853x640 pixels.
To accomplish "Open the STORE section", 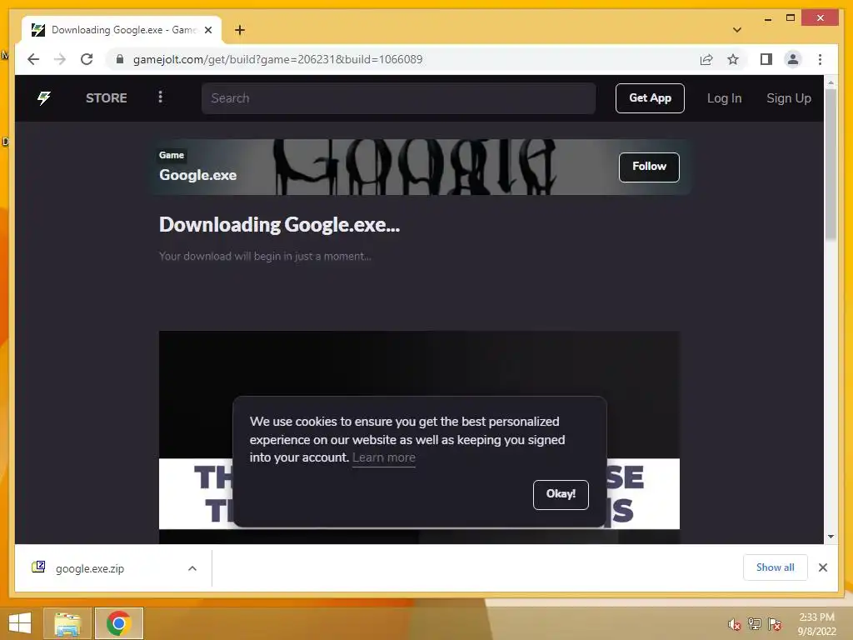I will point(106,98).
